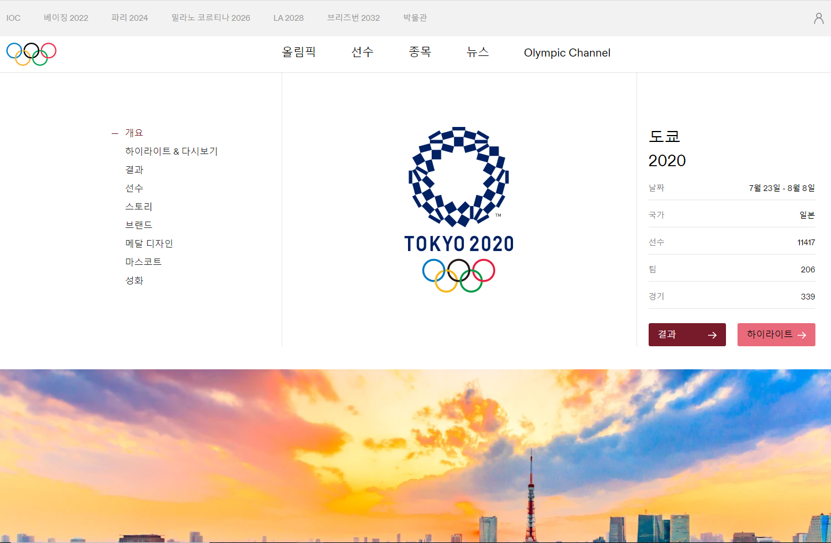Click the 도쿄 2020 heading
This screenshot has height=543, width=831.
[x=667, y=148]
